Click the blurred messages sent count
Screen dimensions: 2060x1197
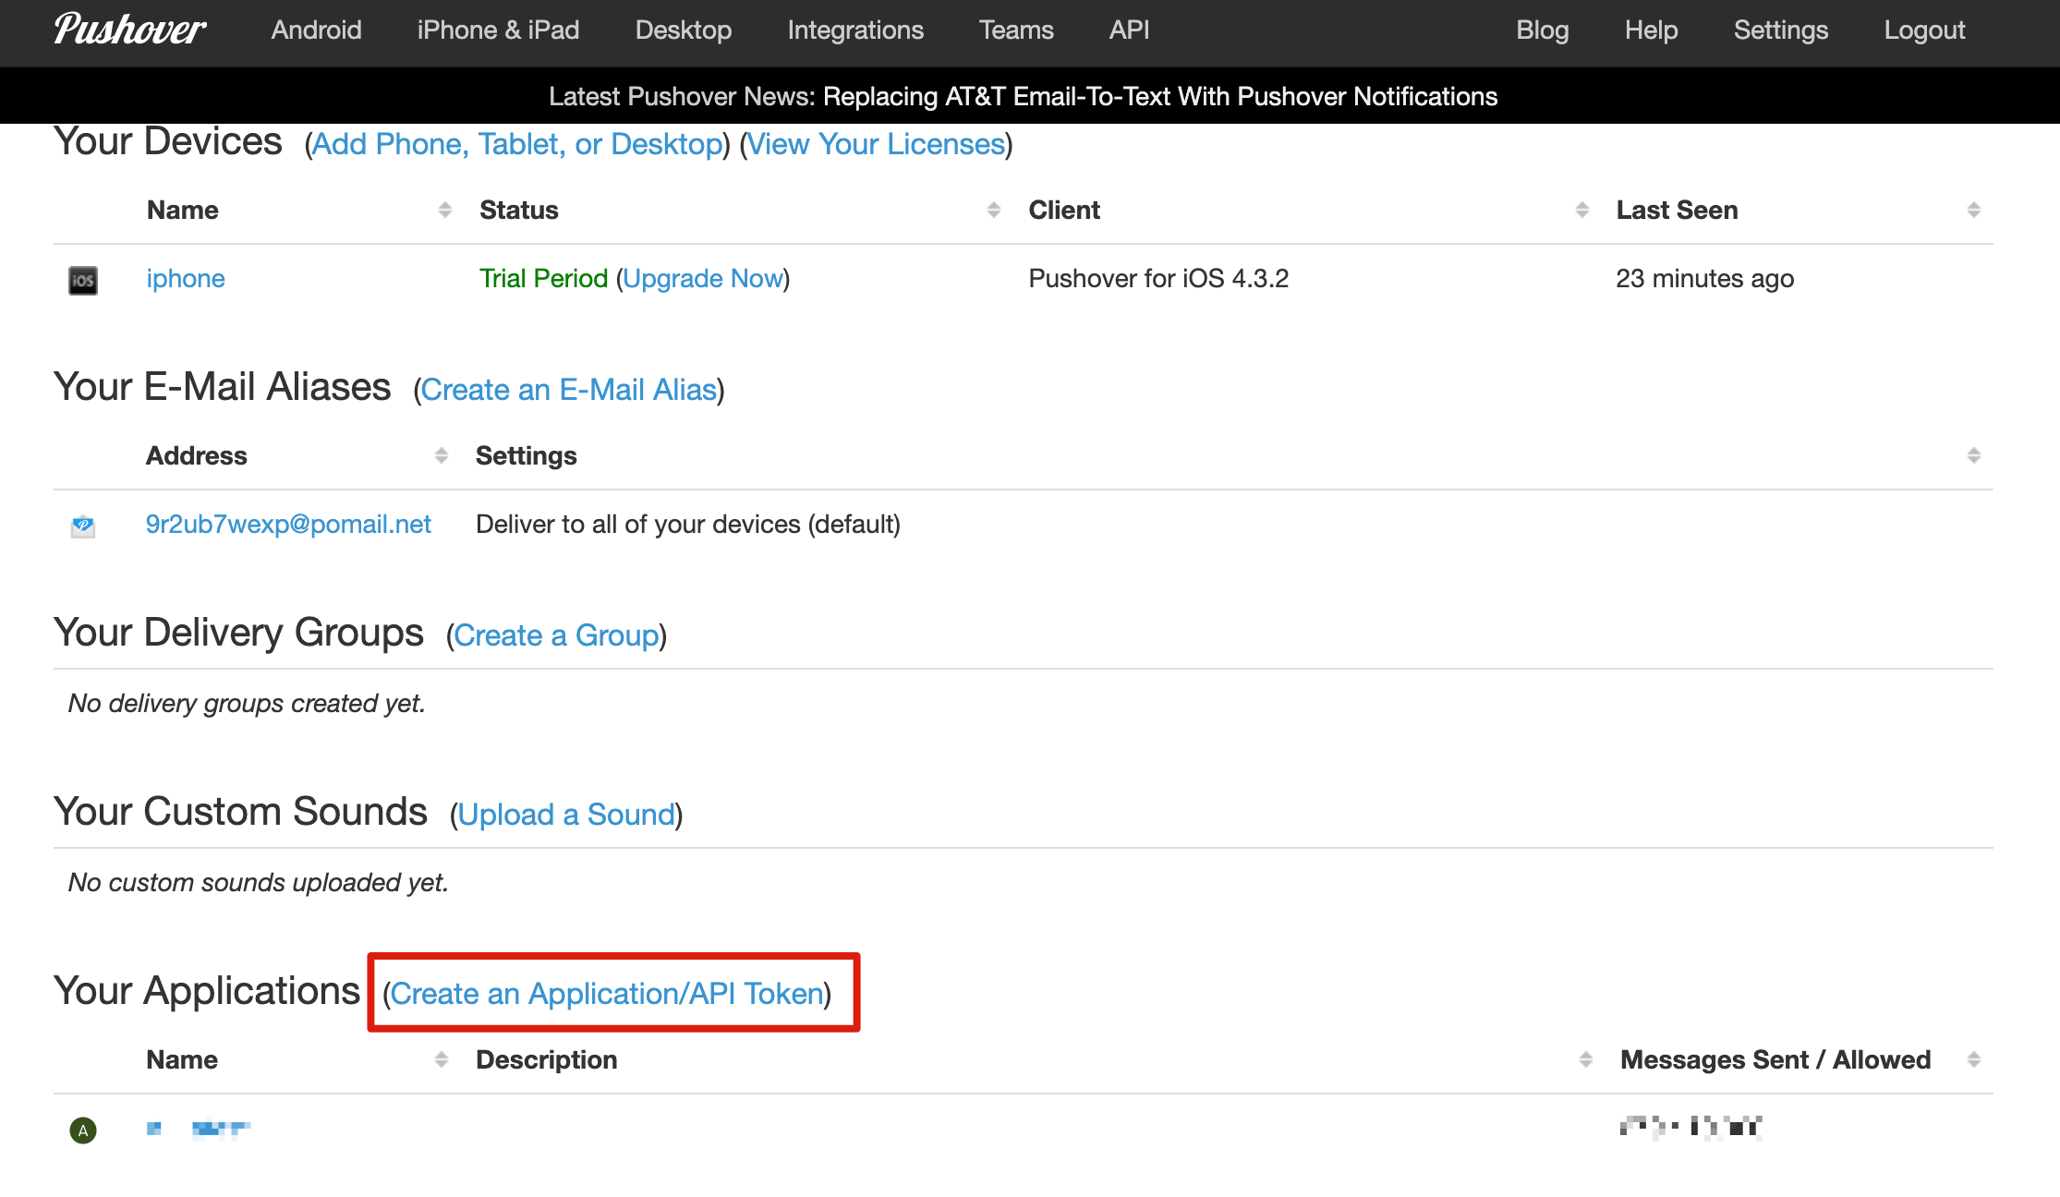1690,1127
